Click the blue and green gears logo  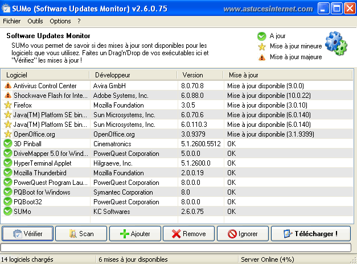point(337,43)
